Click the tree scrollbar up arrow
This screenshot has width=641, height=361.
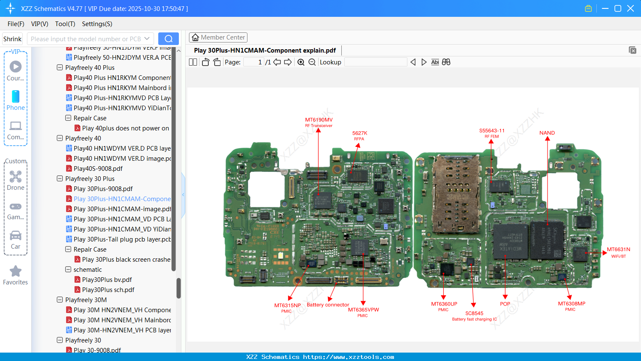[x=178, y=50]
